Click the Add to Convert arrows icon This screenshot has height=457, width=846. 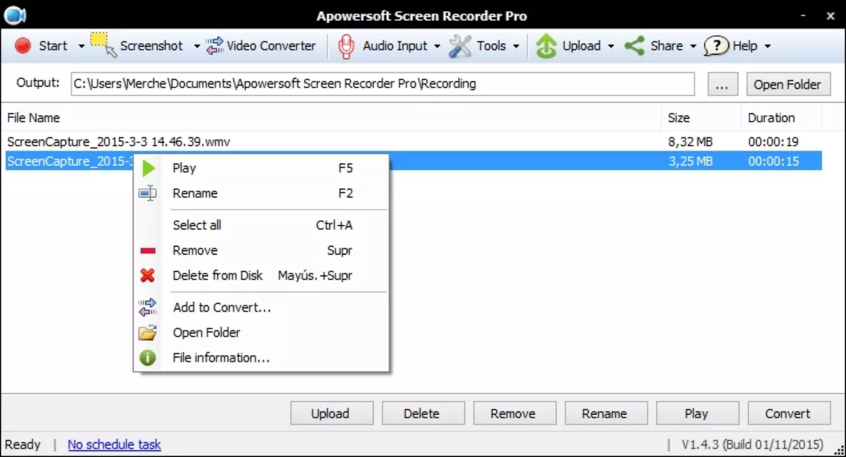coord(147,307)
